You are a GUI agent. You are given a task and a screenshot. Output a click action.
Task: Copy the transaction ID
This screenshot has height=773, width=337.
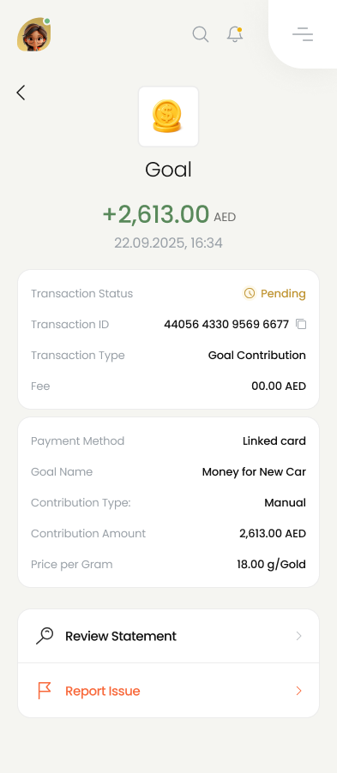tap(301, 325)
